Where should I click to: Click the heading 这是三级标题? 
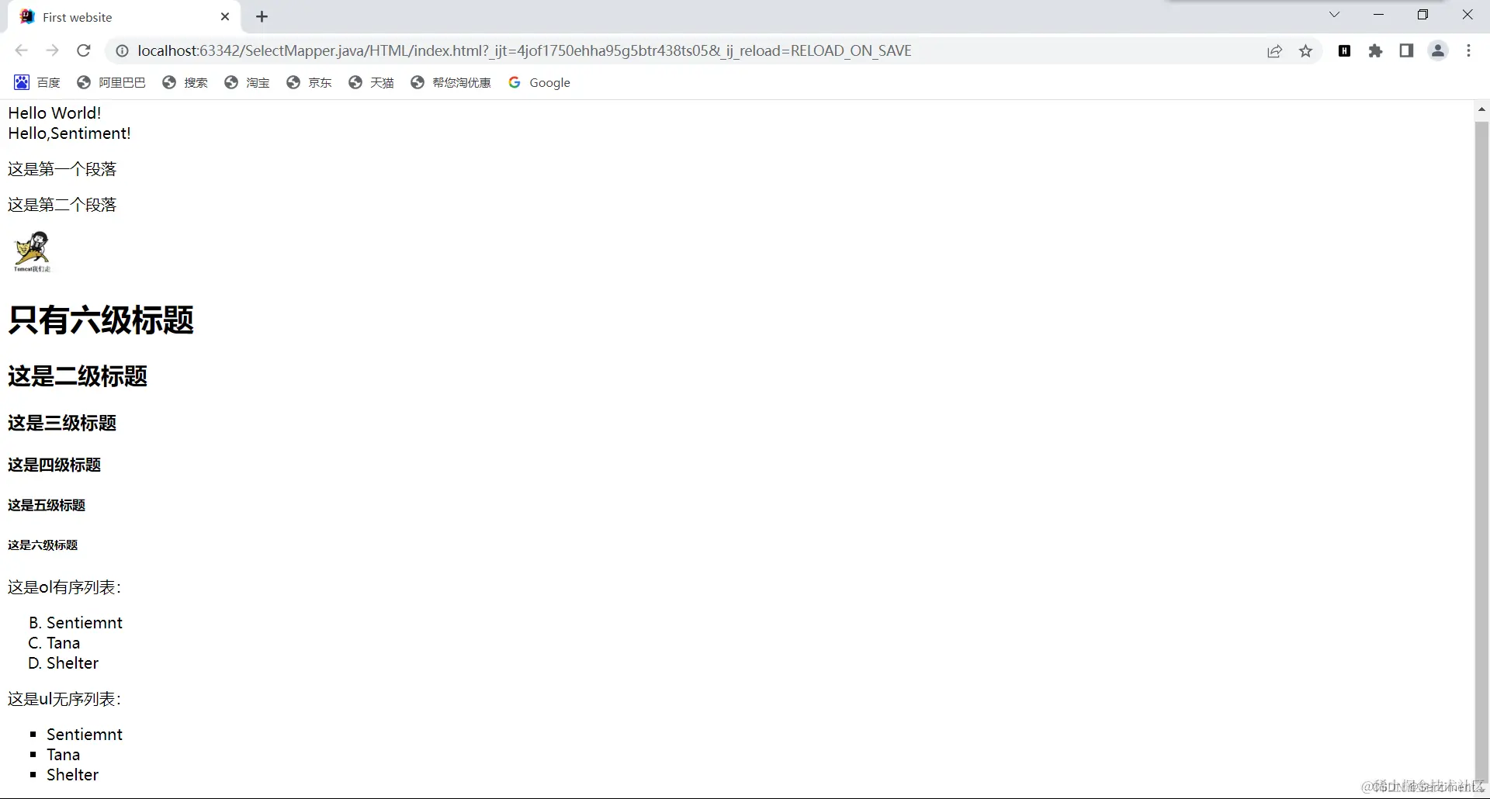[x=62, y=423]
